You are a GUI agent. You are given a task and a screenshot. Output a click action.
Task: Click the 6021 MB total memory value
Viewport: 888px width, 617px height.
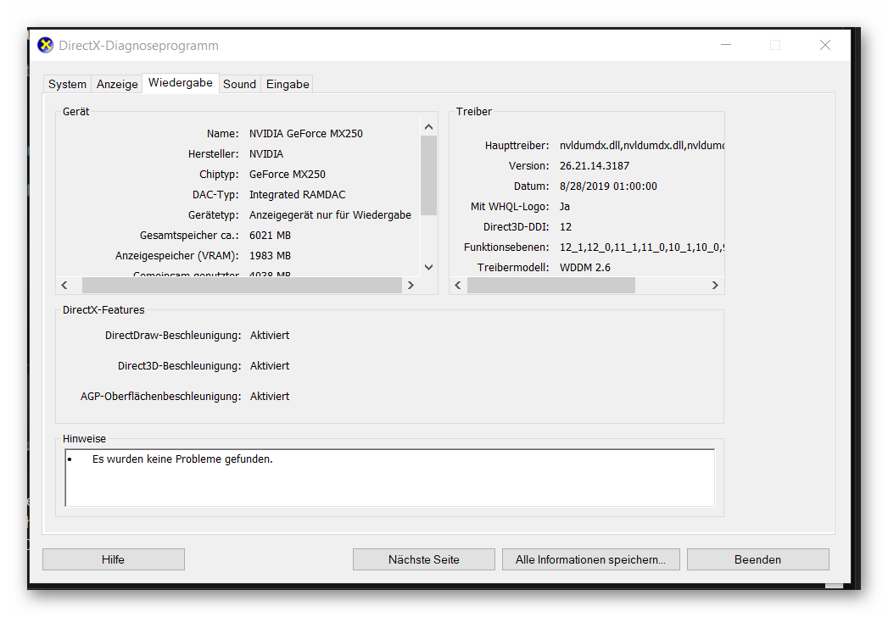[x=271, y=236]
